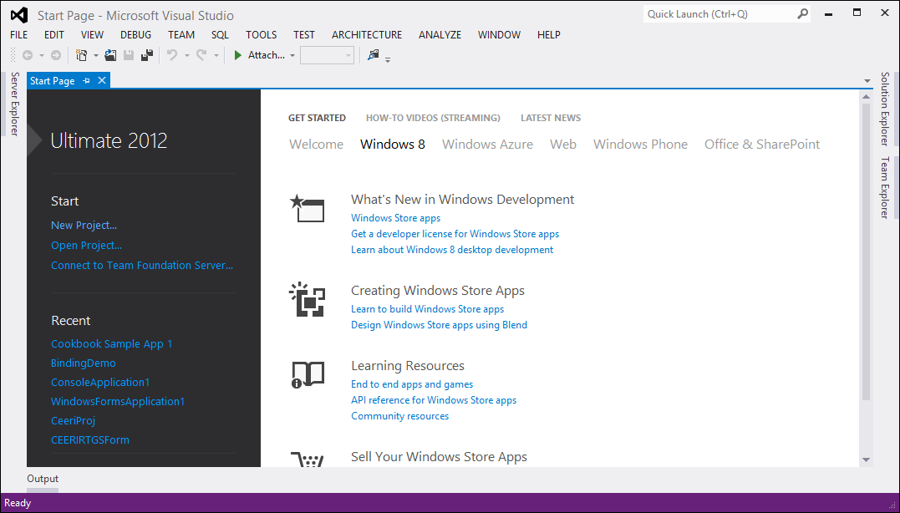Open the Attach dropdown arrow
The image size is (900, 513).
click(x=292, y=56)
